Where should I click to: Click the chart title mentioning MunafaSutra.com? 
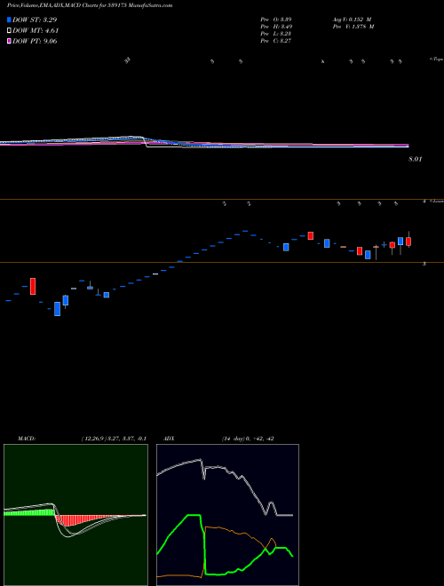(90, 5)
